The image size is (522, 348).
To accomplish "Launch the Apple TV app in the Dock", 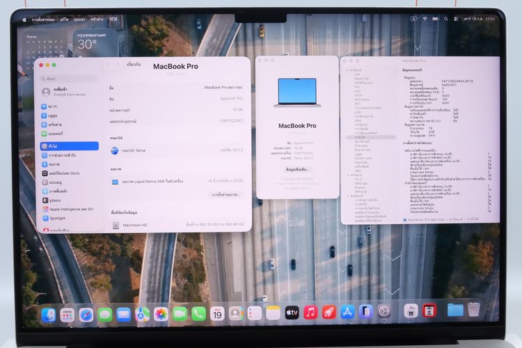I will pos(292,313).
